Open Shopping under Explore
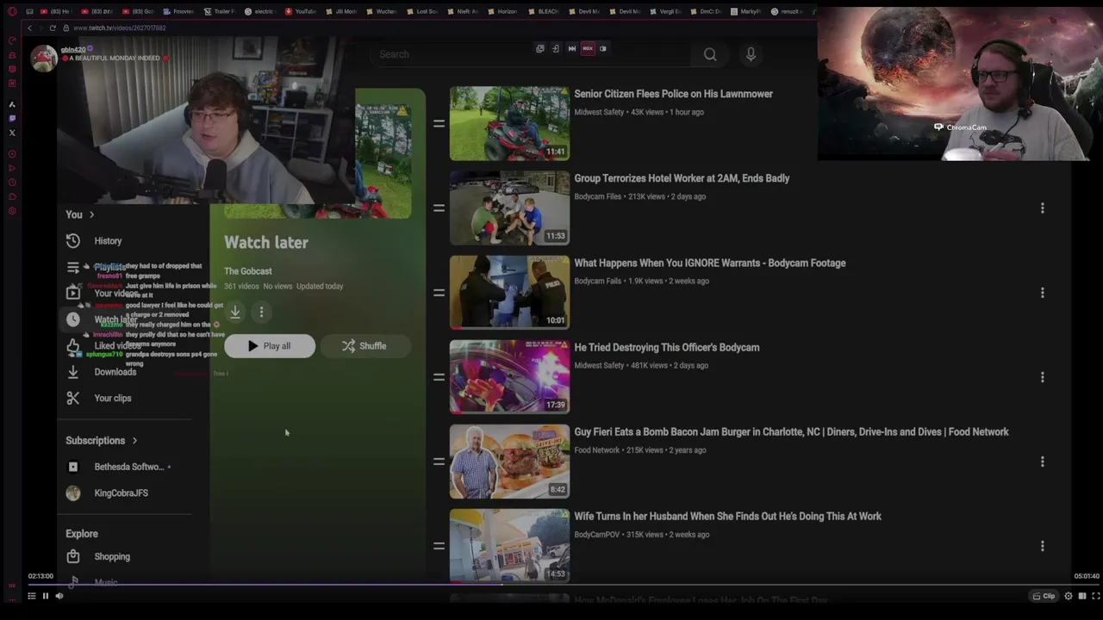This screenshot has height=620, width=1103. pyautogui.click(x=98, y=556)
